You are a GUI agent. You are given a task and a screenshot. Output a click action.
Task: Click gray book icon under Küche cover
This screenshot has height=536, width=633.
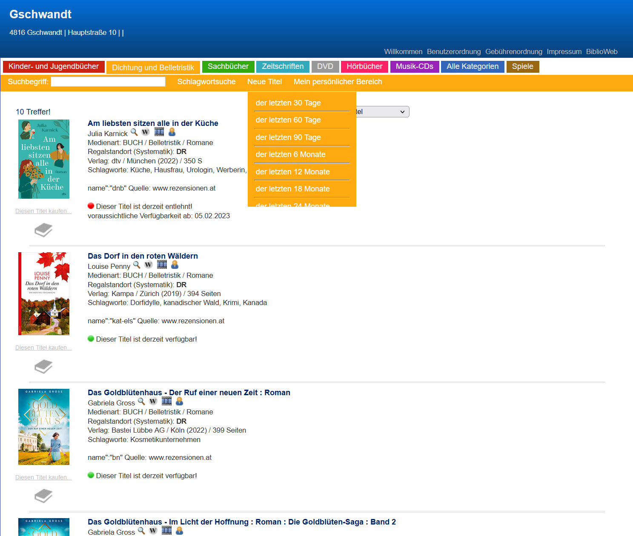43,230
